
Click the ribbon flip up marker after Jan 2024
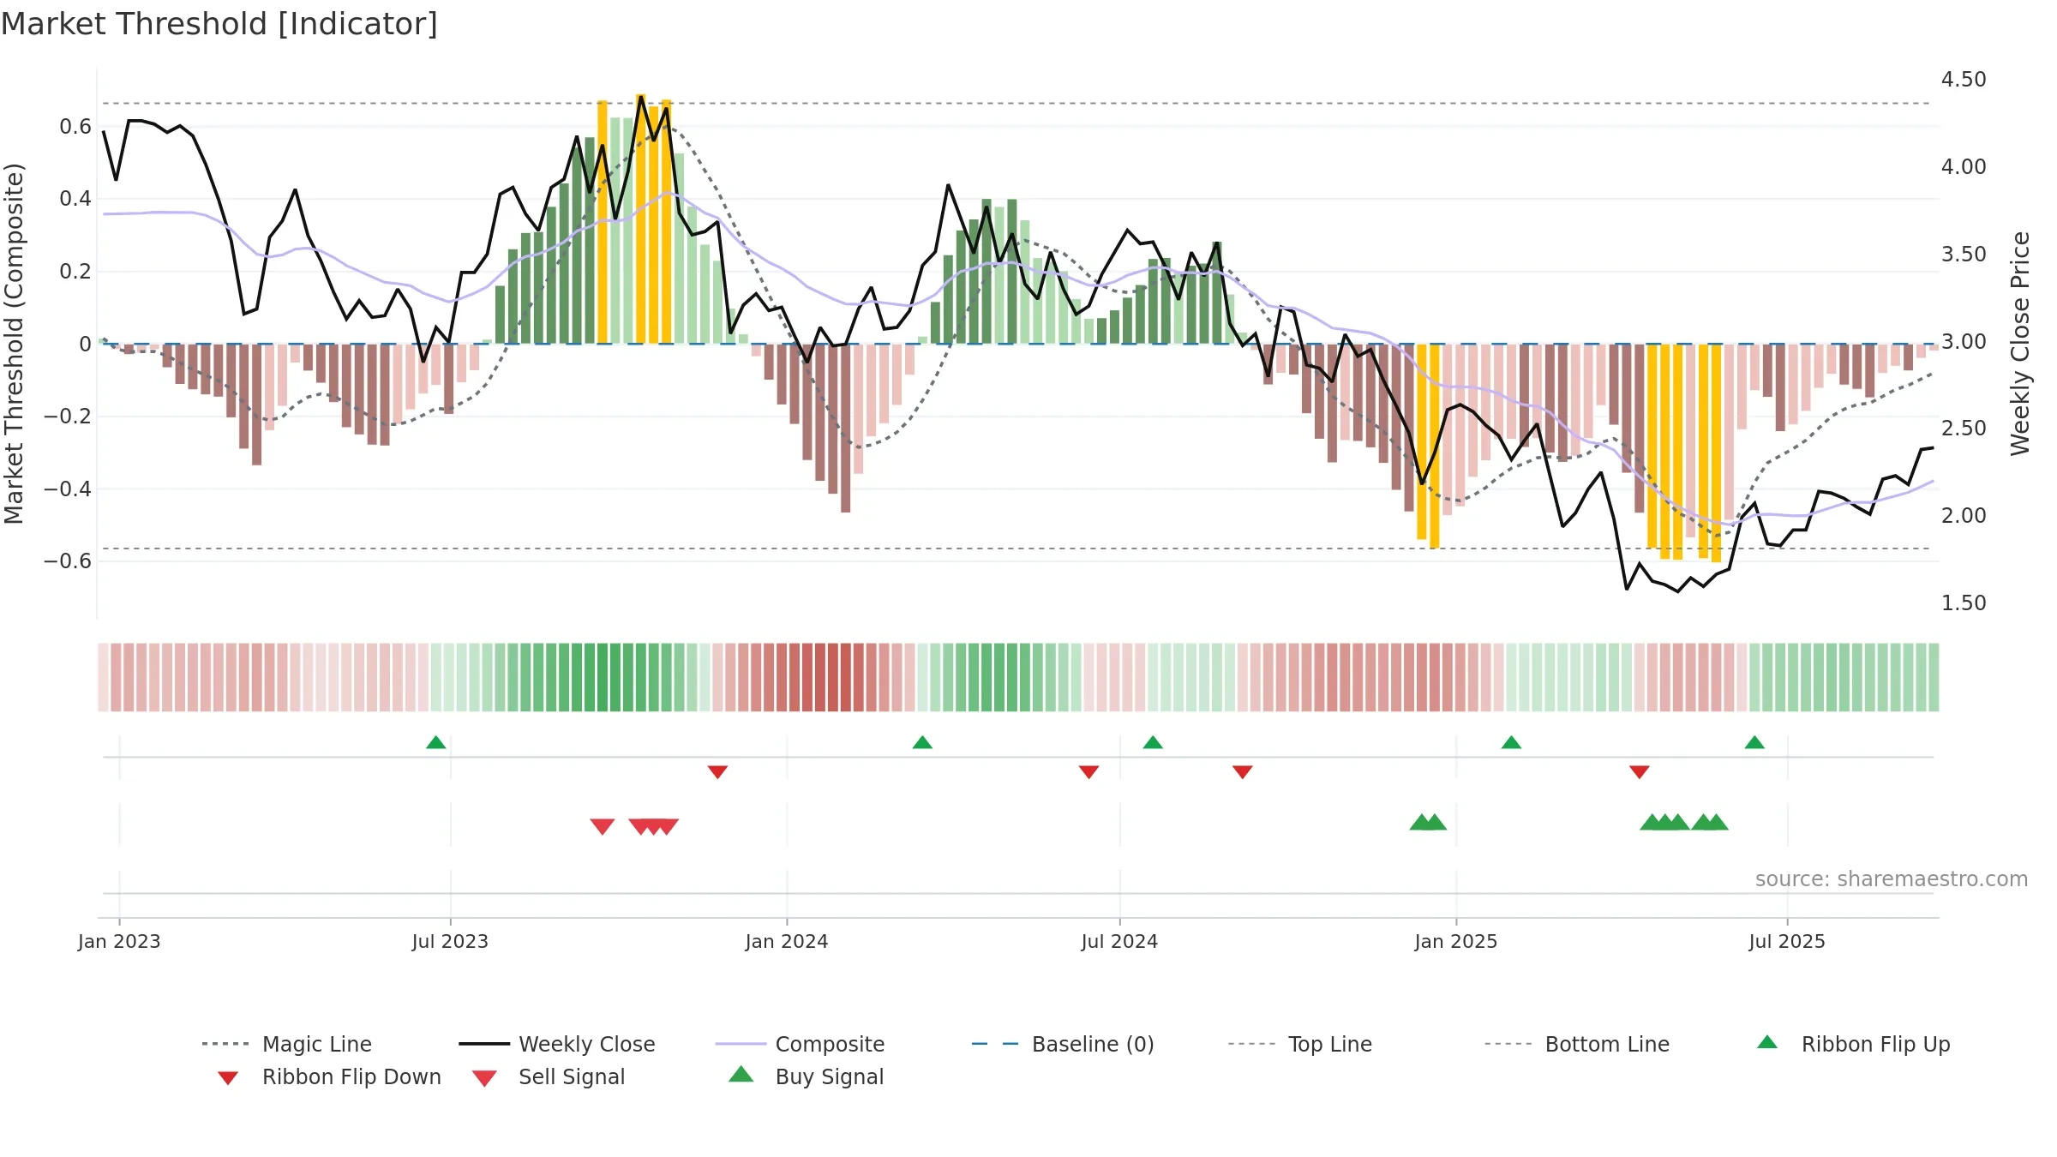tap(922, 742)
